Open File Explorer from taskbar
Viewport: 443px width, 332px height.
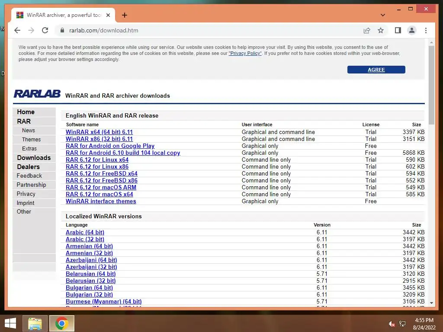pyautogui.click(x=35, y=323)
